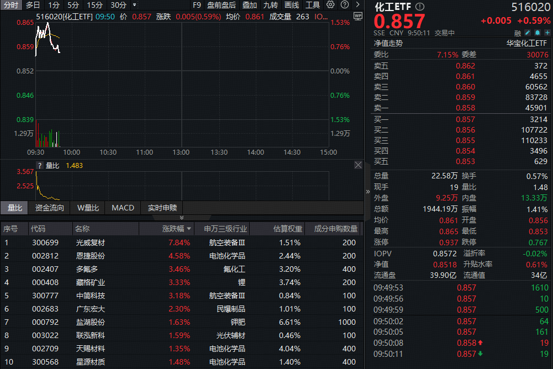
Task: Click the plus icon at the top right
Action: point(547,33)
